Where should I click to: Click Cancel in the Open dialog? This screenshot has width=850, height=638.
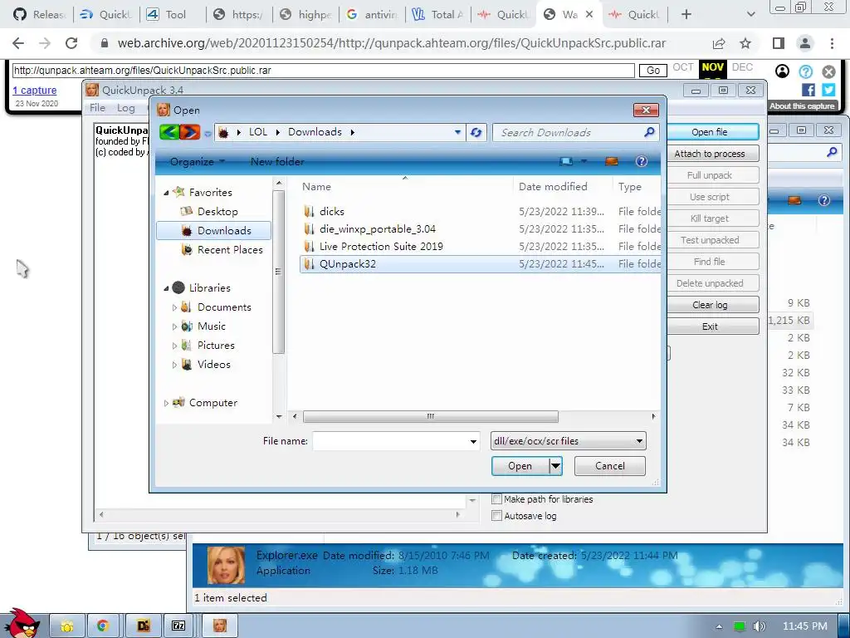click(610, 466)
